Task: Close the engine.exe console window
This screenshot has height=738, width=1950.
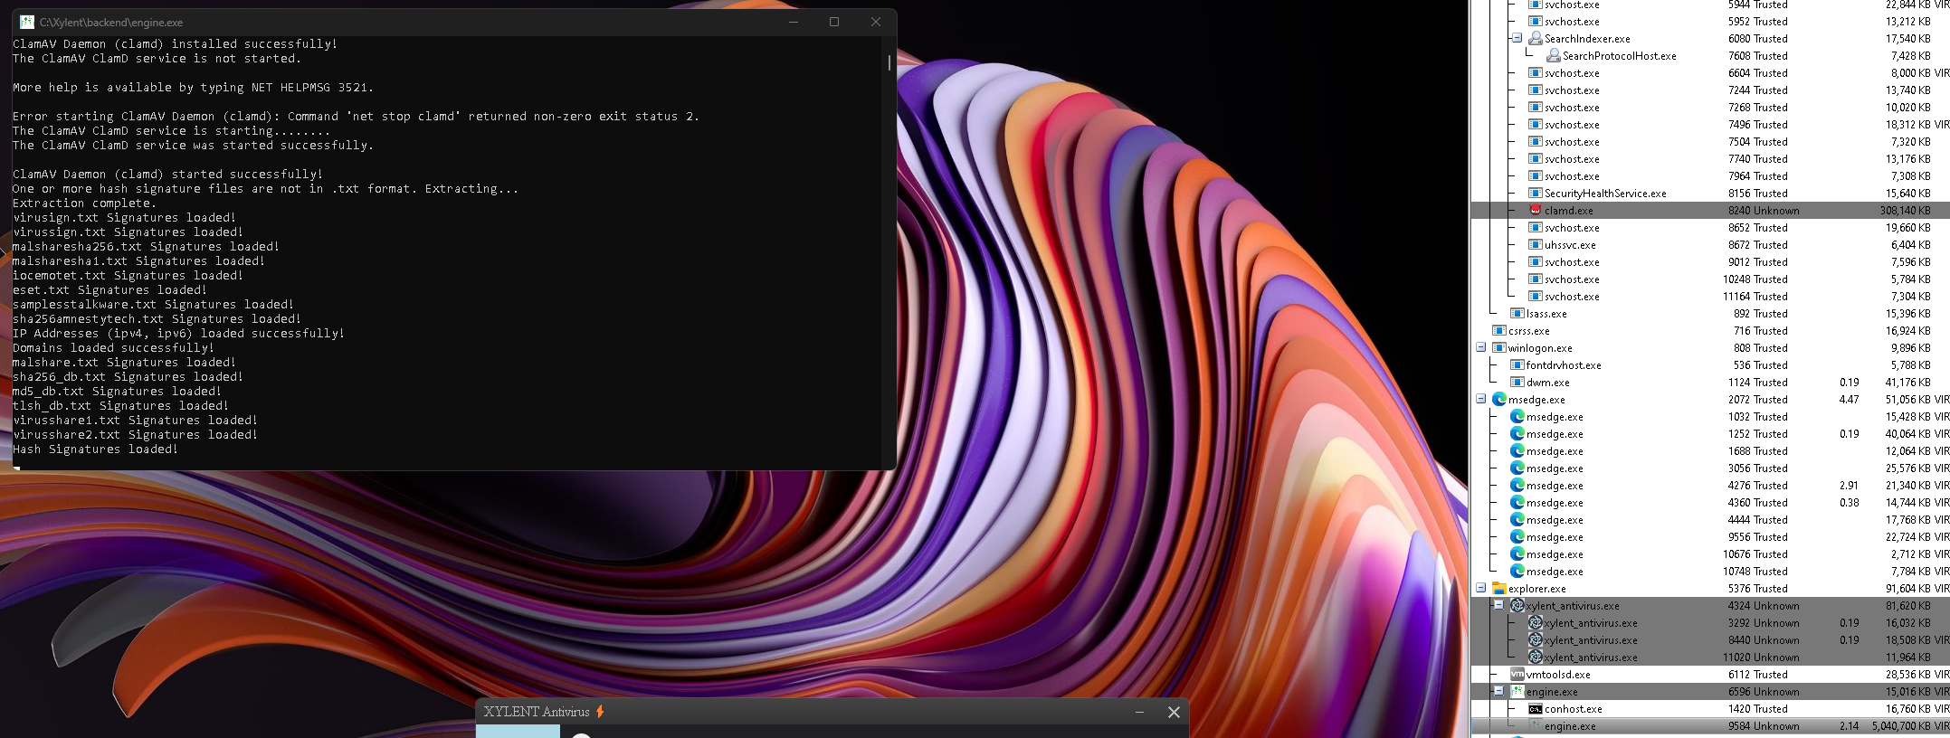Action: (x=875, y=22)
